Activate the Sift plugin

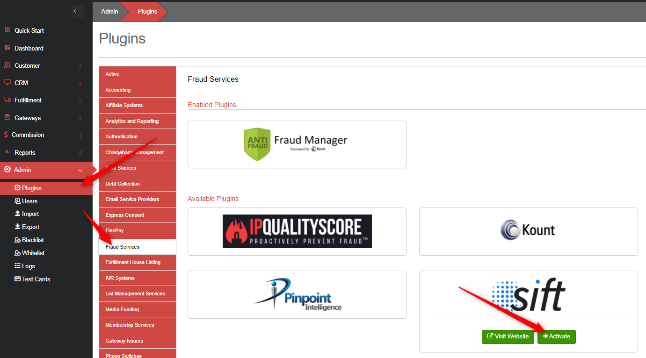557,337
